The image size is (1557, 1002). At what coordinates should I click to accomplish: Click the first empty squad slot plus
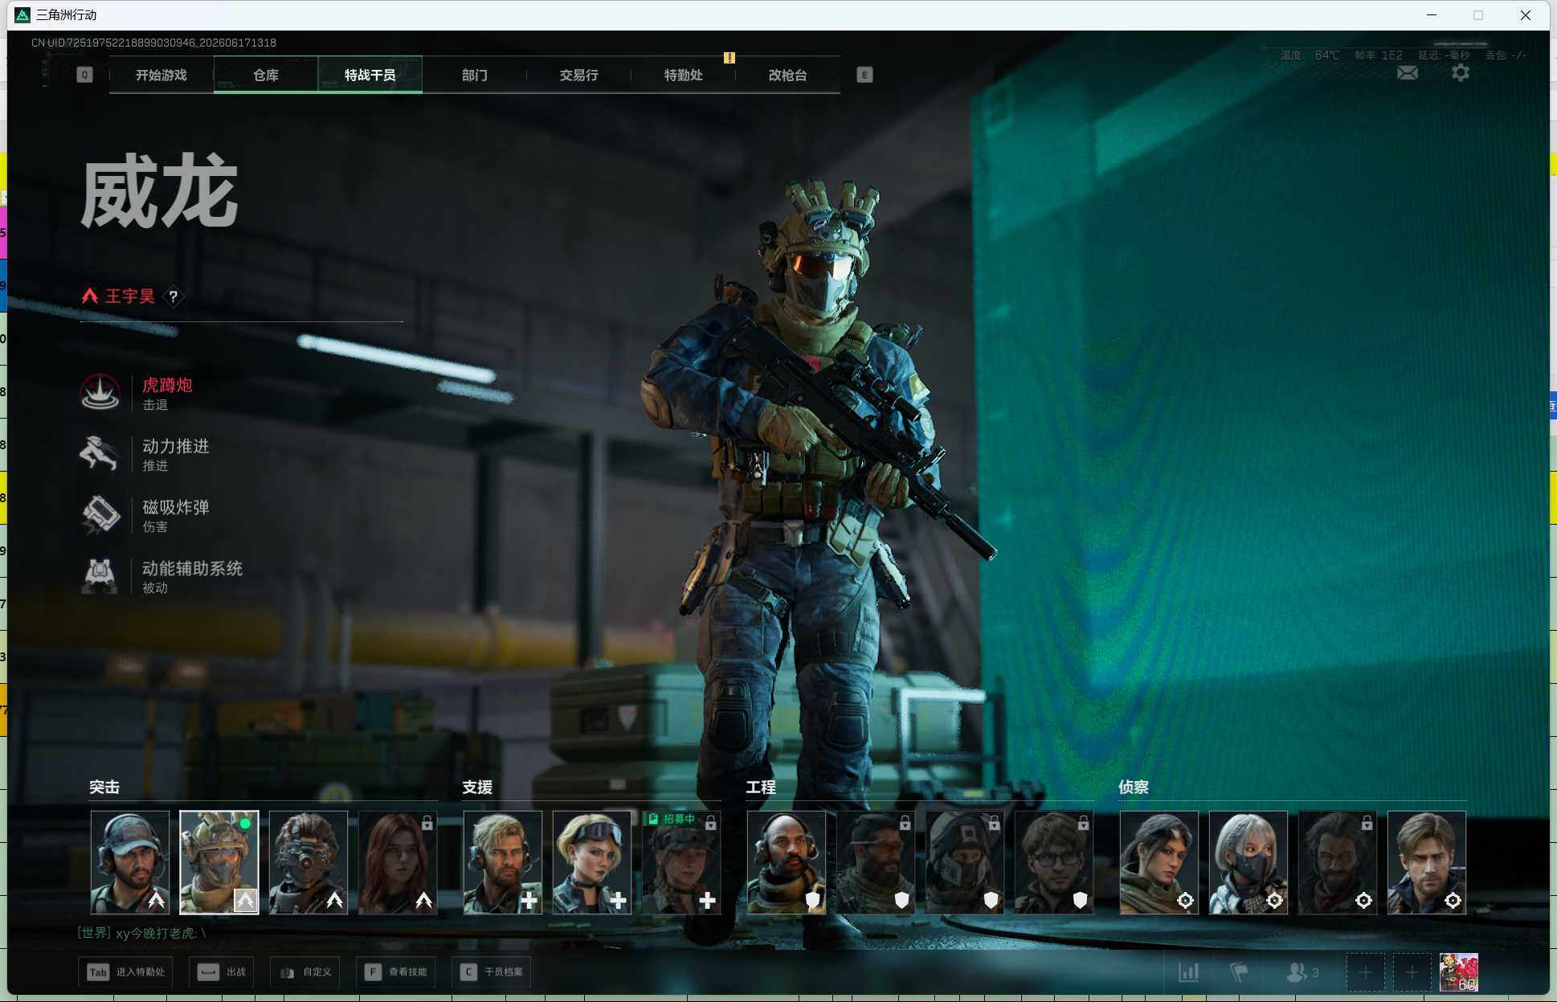tap(1365, 973)
